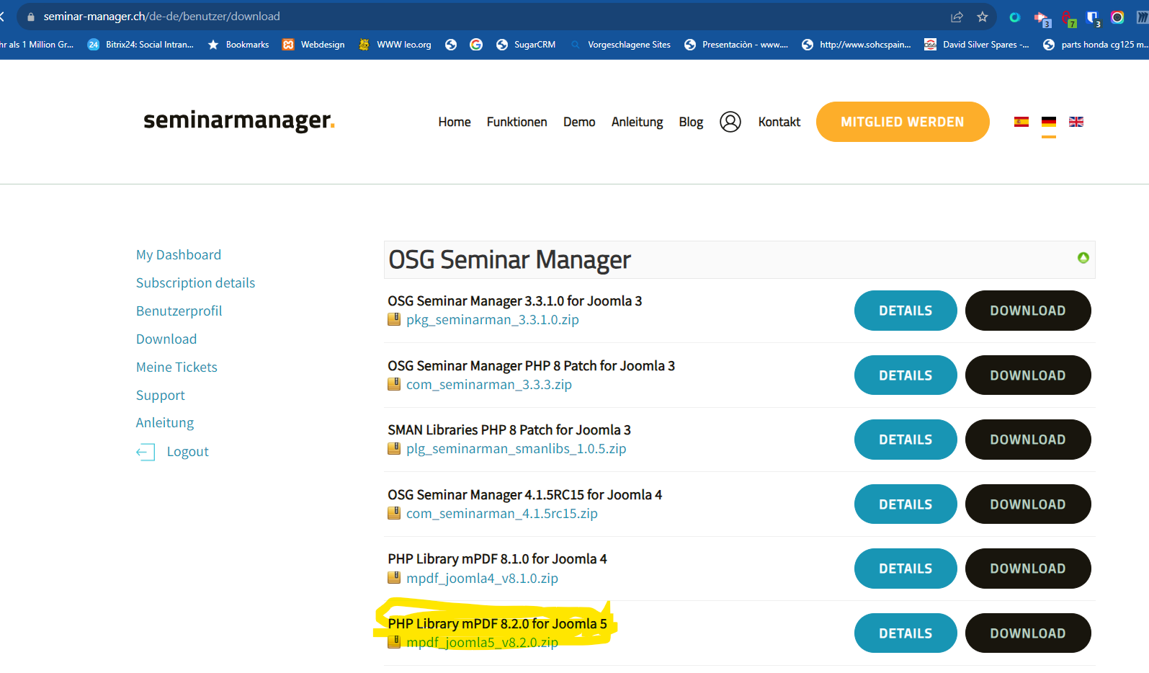Screen dimensions: 1149x673
Task: Show details for Seminar Manager 4.1.5RC15
Action: click(906, 504)
